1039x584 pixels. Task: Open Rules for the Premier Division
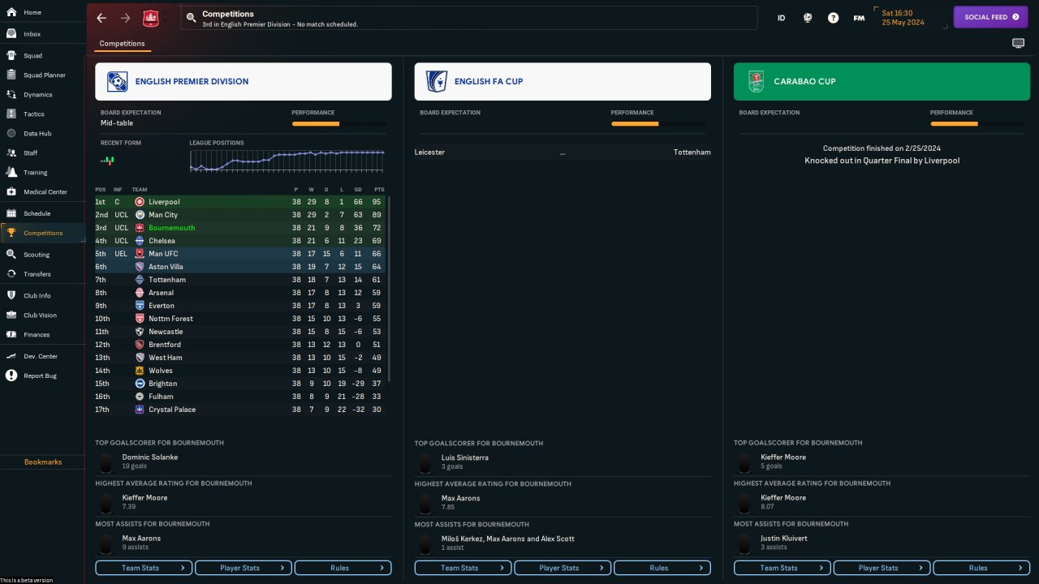click(x=343, y=568)
